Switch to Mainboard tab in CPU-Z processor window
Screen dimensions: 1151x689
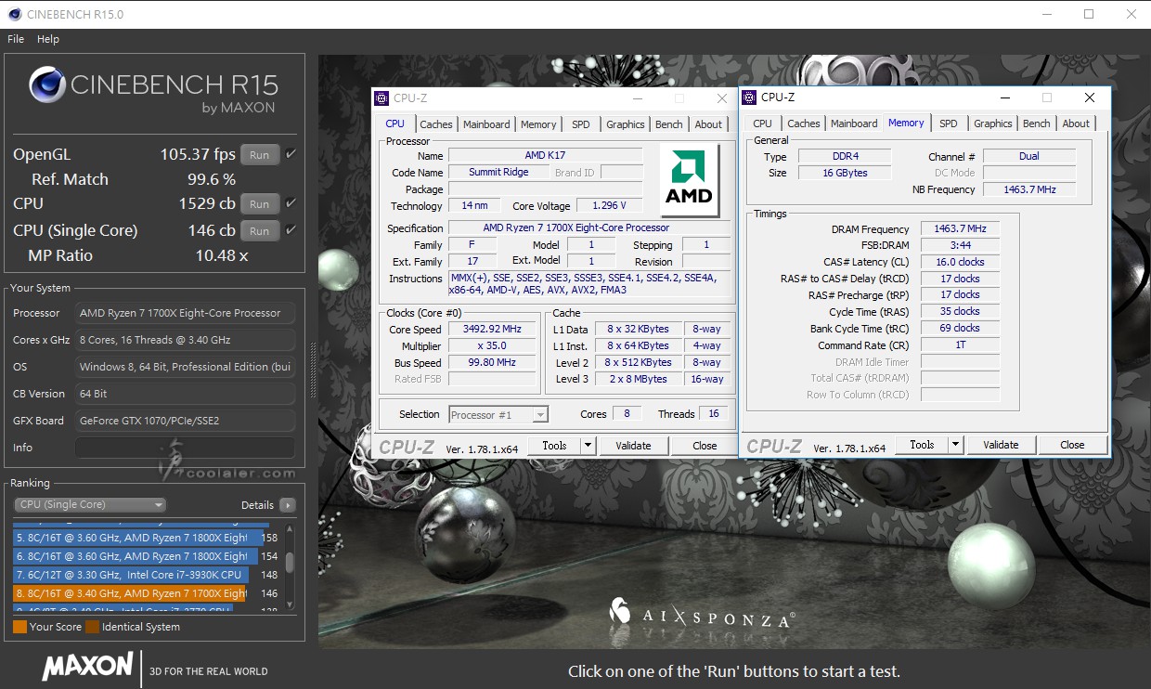[x=486, y=124]
